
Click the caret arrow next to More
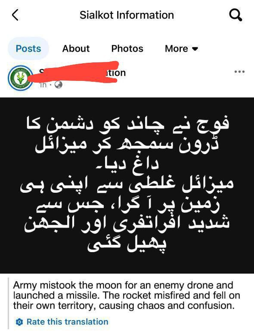pos(195,49)
